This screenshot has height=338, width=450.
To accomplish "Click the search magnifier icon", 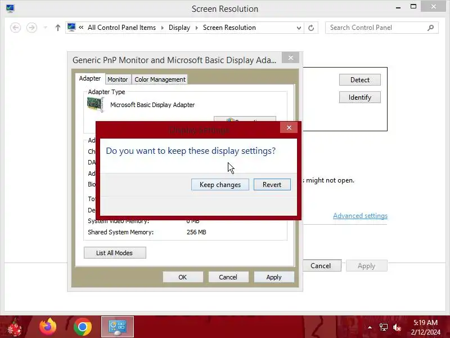I will click(x=430, y=28).
